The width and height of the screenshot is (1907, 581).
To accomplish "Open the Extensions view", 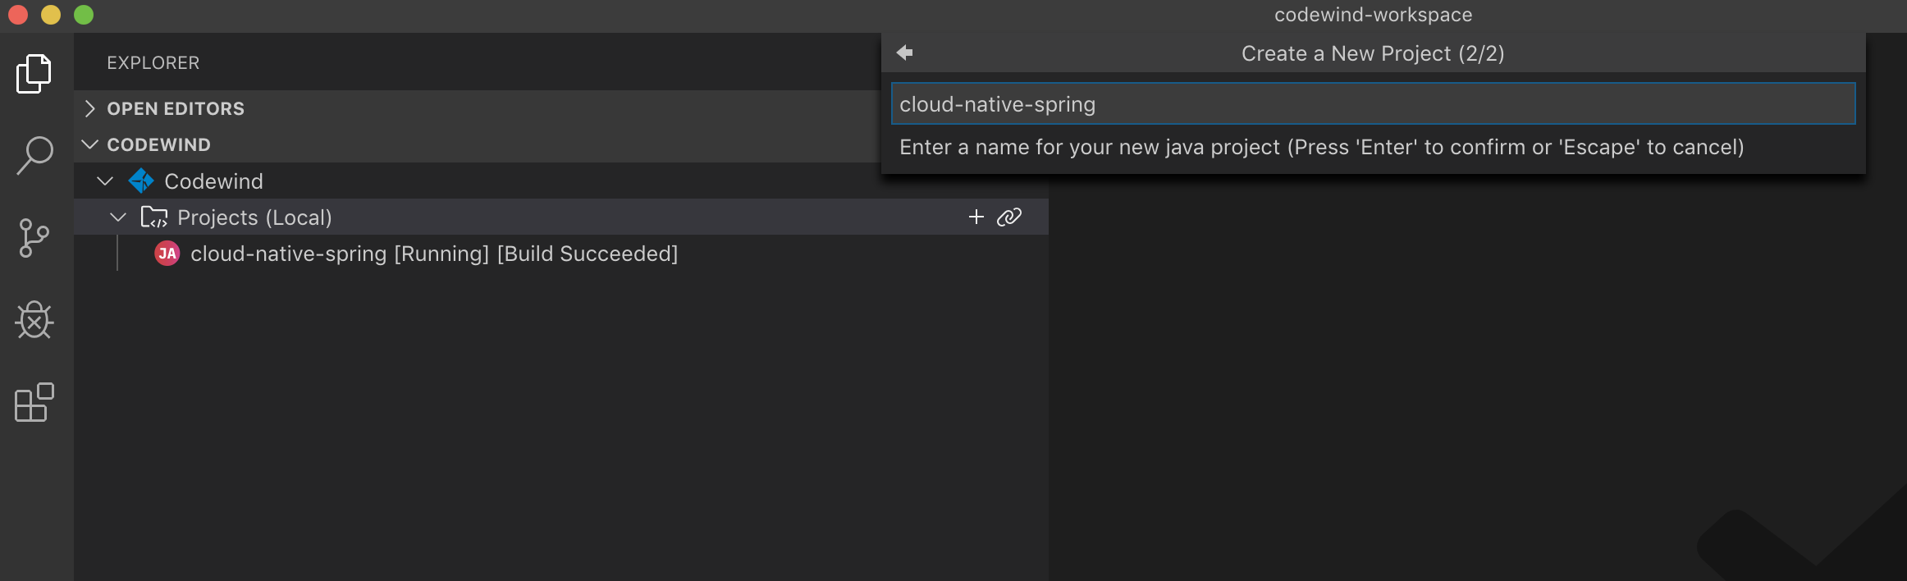I will click(x=34, y=402).
